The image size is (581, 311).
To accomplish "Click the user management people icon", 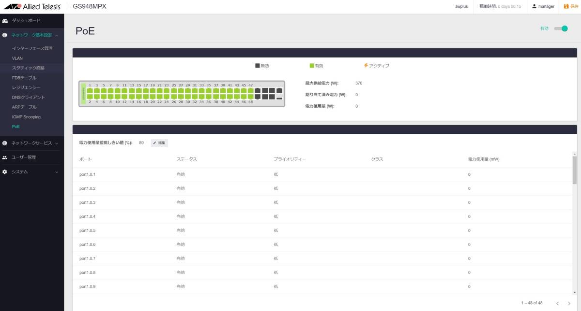I will click(x=5, y=157).
